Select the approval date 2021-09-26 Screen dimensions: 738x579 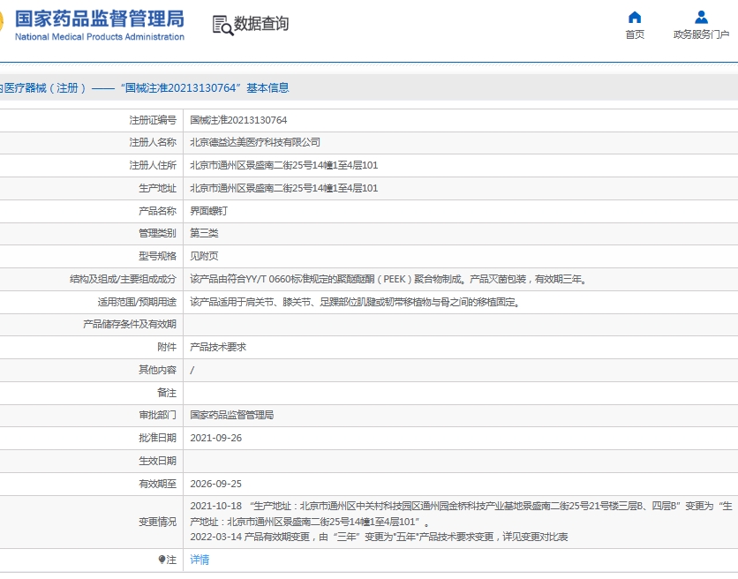click(216, 438)
